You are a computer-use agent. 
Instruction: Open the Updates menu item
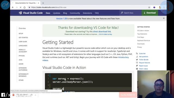click(x=57, y=13)
